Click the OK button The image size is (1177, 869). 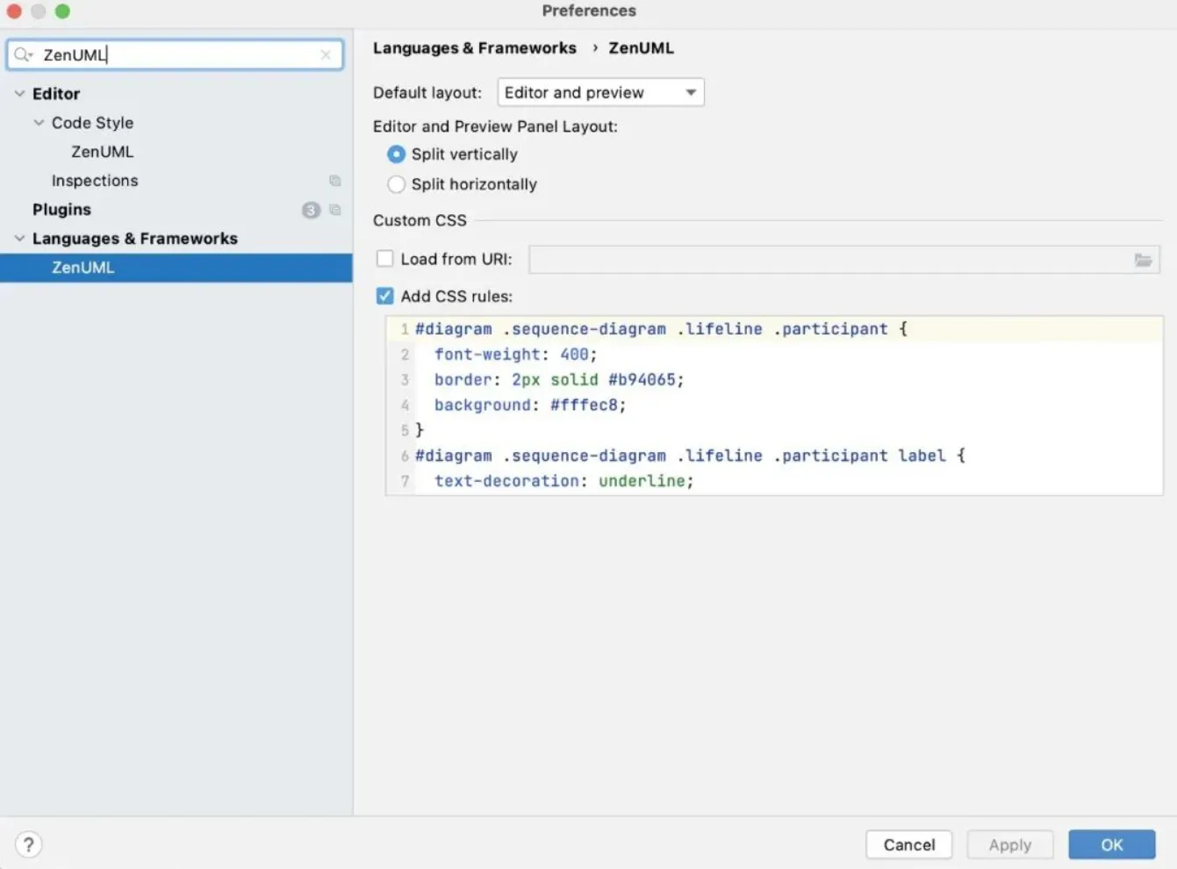point(1112,844)
